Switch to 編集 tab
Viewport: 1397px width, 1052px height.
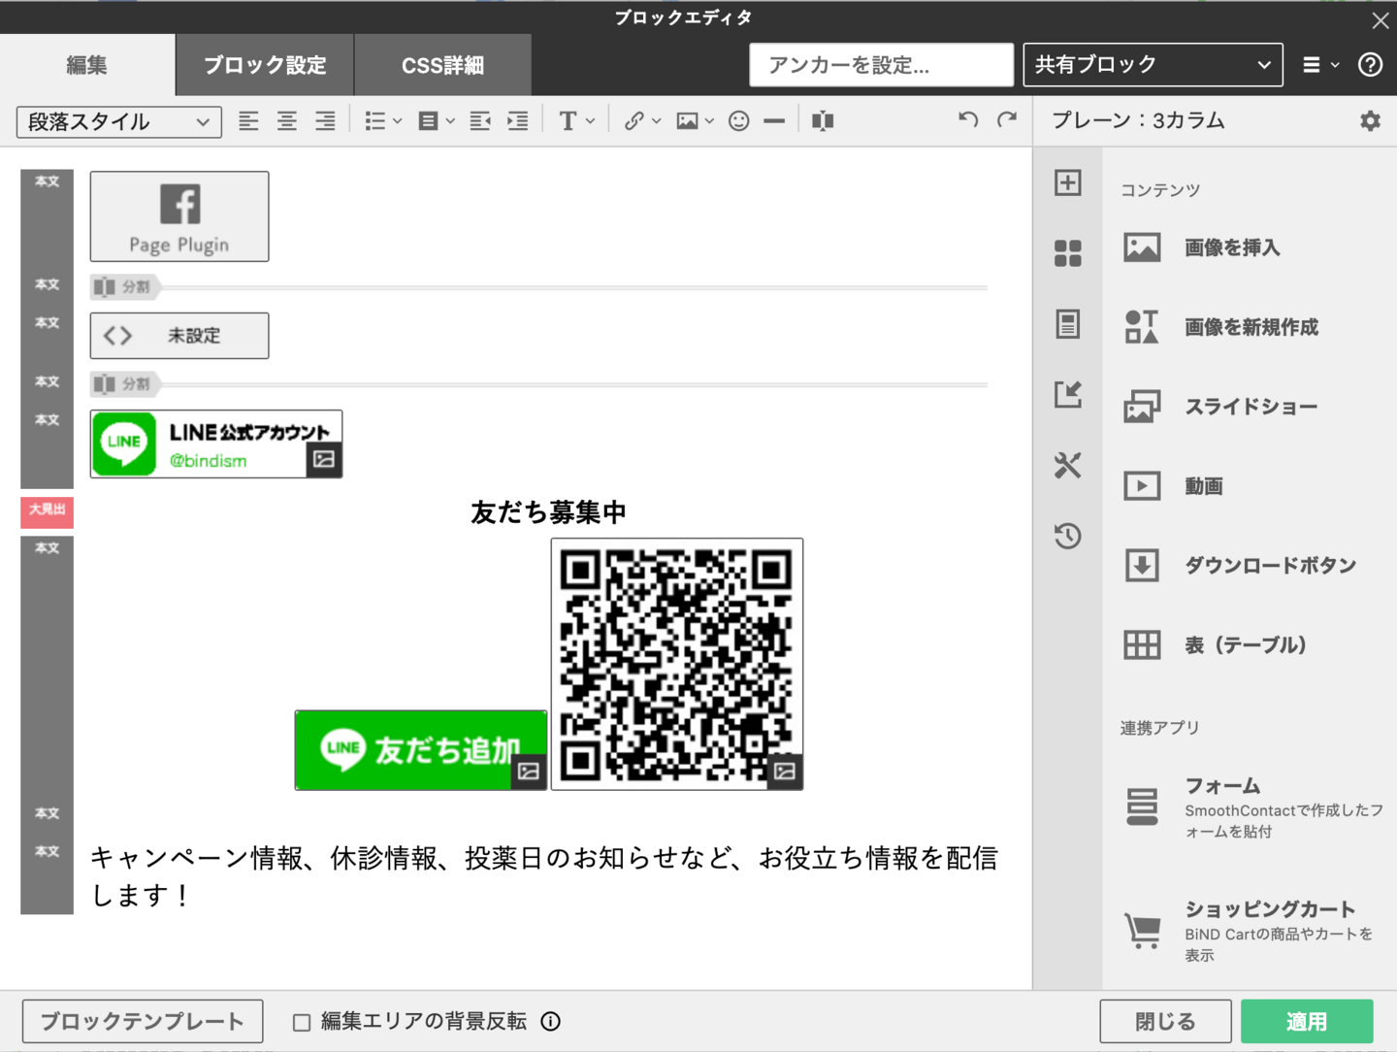coord(87,65)
